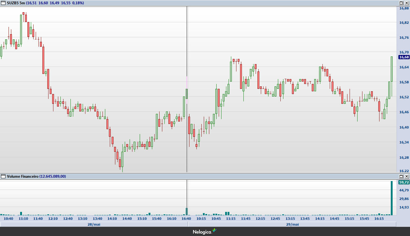Maximize the Volume Financeiro panel

point(401,176)
